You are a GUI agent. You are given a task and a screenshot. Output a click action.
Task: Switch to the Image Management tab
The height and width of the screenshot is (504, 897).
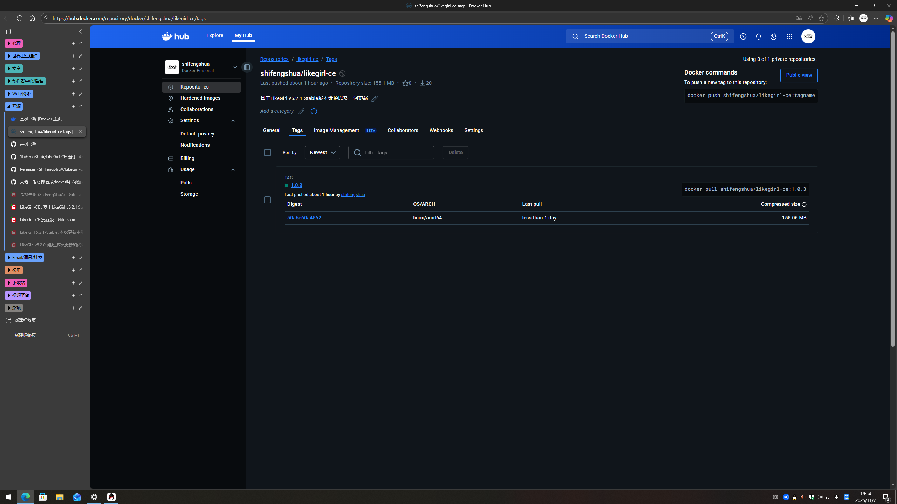coord(336,130)
